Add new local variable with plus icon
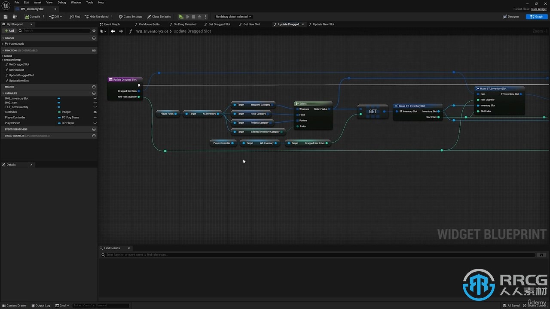The height and width of the screenshot is (309, 550). tap(94, 136)
